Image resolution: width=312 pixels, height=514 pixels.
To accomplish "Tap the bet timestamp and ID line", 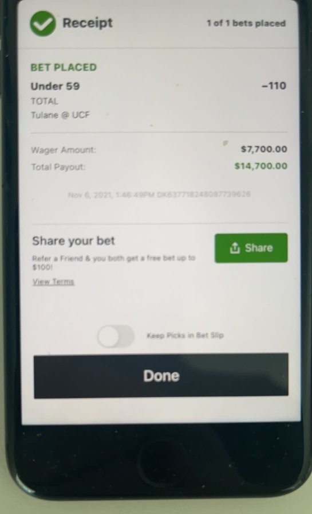I will coord(159,194).
